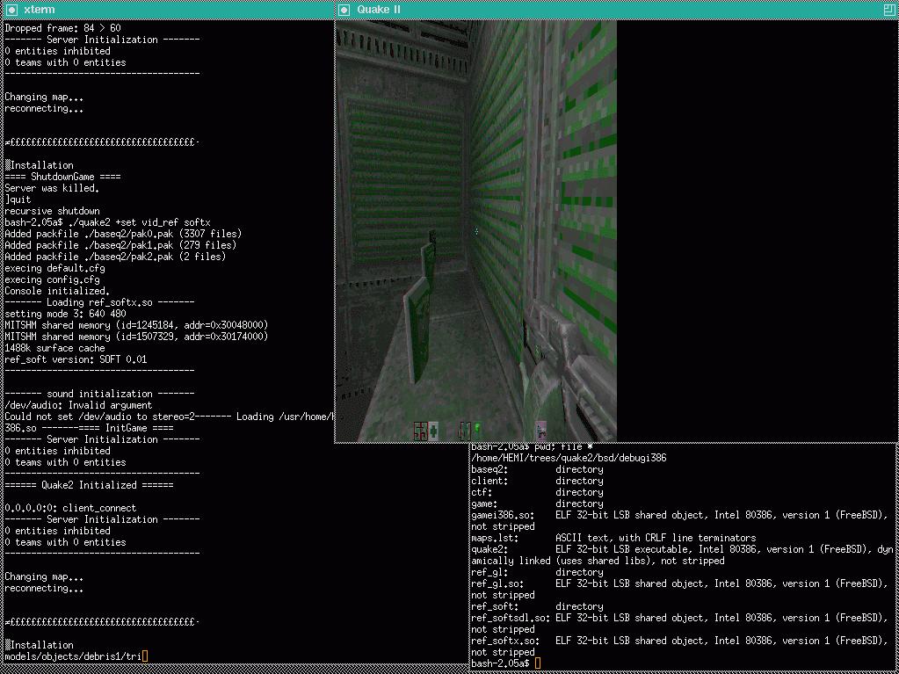Click cursor after models/objects/debris1/tri text

pyautogui.click(x=145, y=656)
